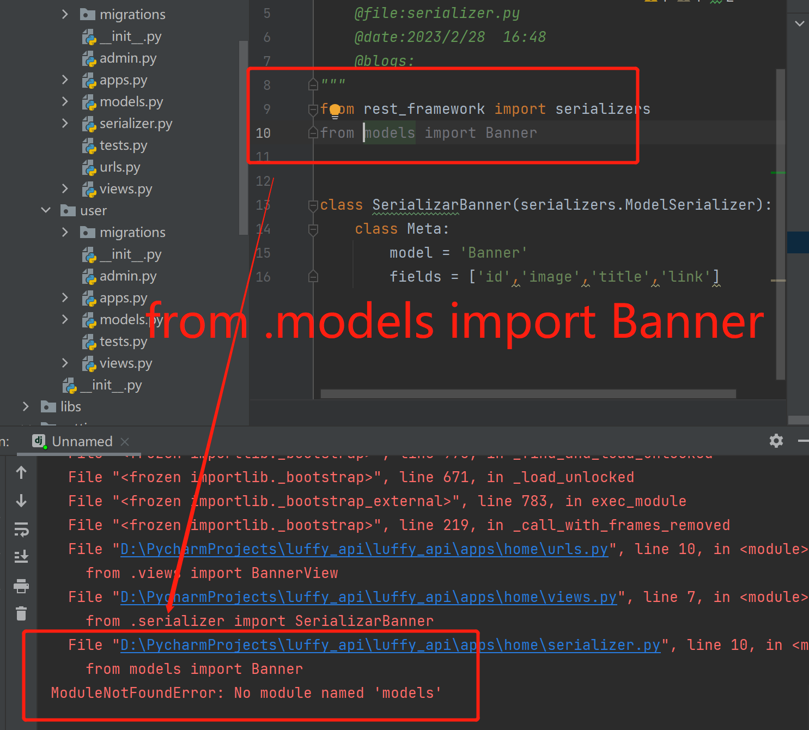Click the fold end marker on line 16

[x=313, y=277]
